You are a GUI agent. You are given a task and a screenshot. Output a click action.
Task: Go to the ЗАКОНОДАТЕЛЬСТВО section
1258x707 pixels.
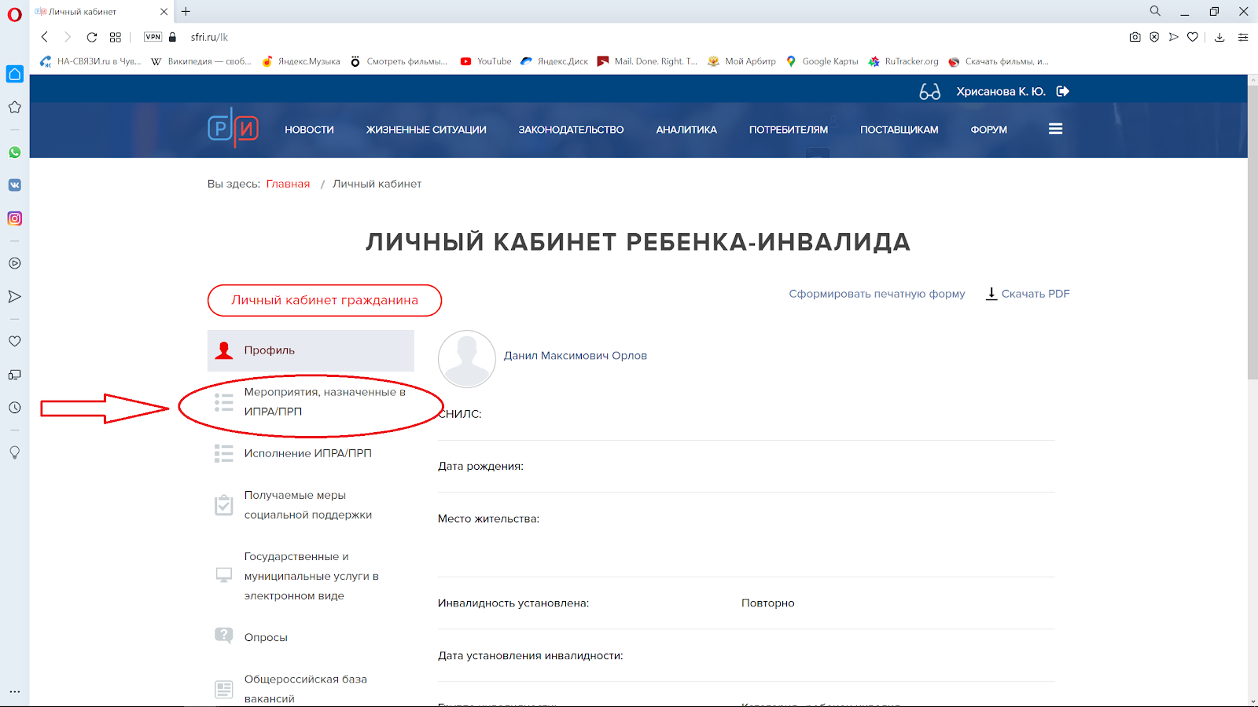(x=571, y=130)
